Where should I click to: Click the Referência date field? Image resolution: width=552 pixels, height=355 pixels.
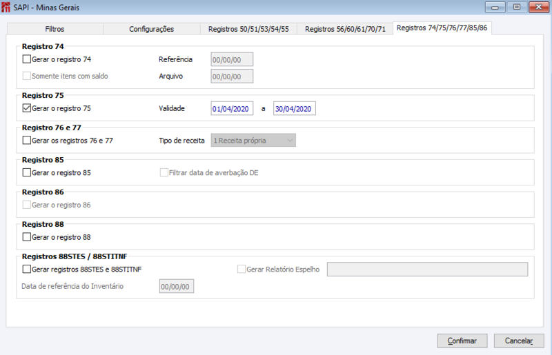click(232, 59)
